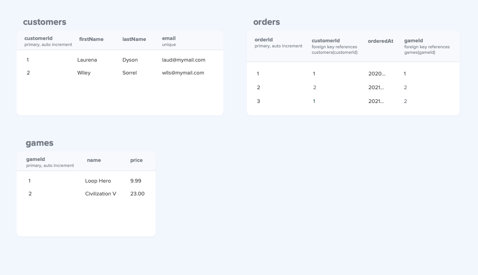Click the lastName column header
Image resolution: width=478 pixels, height=275 pixels.
click(134, 40)
